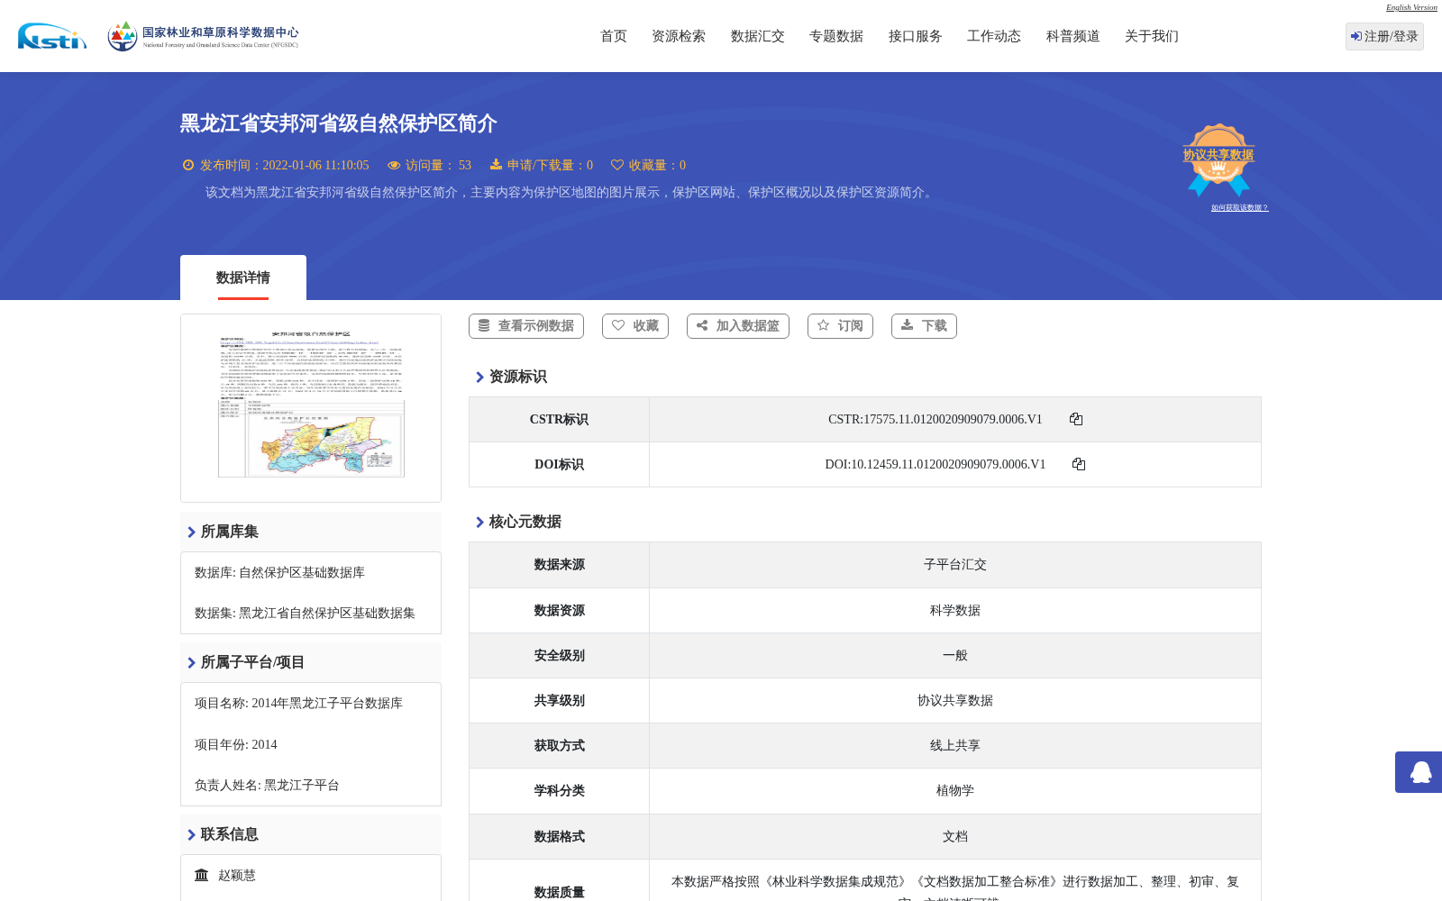The image size is (1442, 901).
Task: Open the document preview thumbnail
Action: [311, 408]
